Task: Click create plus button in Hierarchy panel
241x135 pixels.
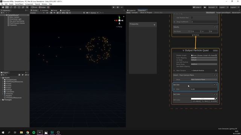Action: pos(2,13)
